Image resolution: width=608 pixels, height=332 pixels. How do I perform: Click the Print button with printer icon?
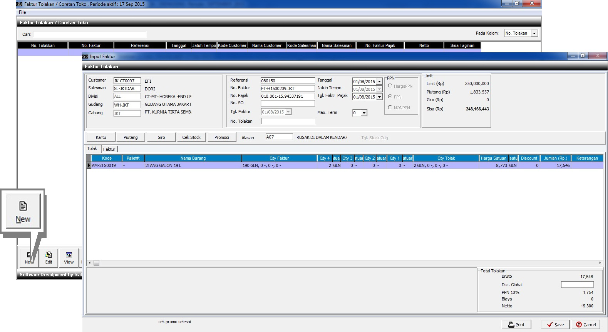(516, 325)
